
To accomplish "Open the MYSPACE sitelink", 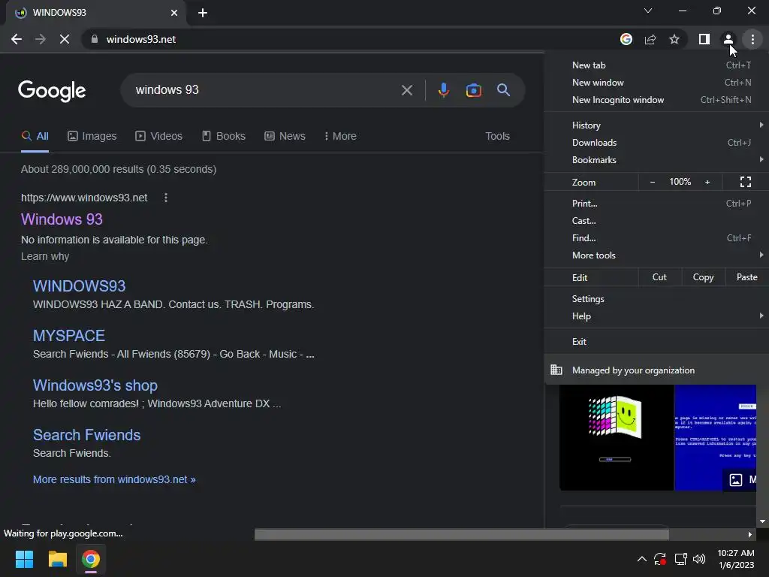I will pos(68,336).
